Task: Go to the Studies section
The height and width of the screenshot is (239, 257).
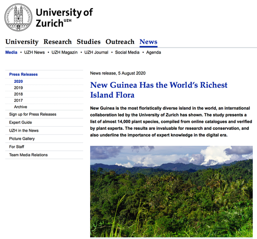Action: pyautogui.click(x=89, y=42)
